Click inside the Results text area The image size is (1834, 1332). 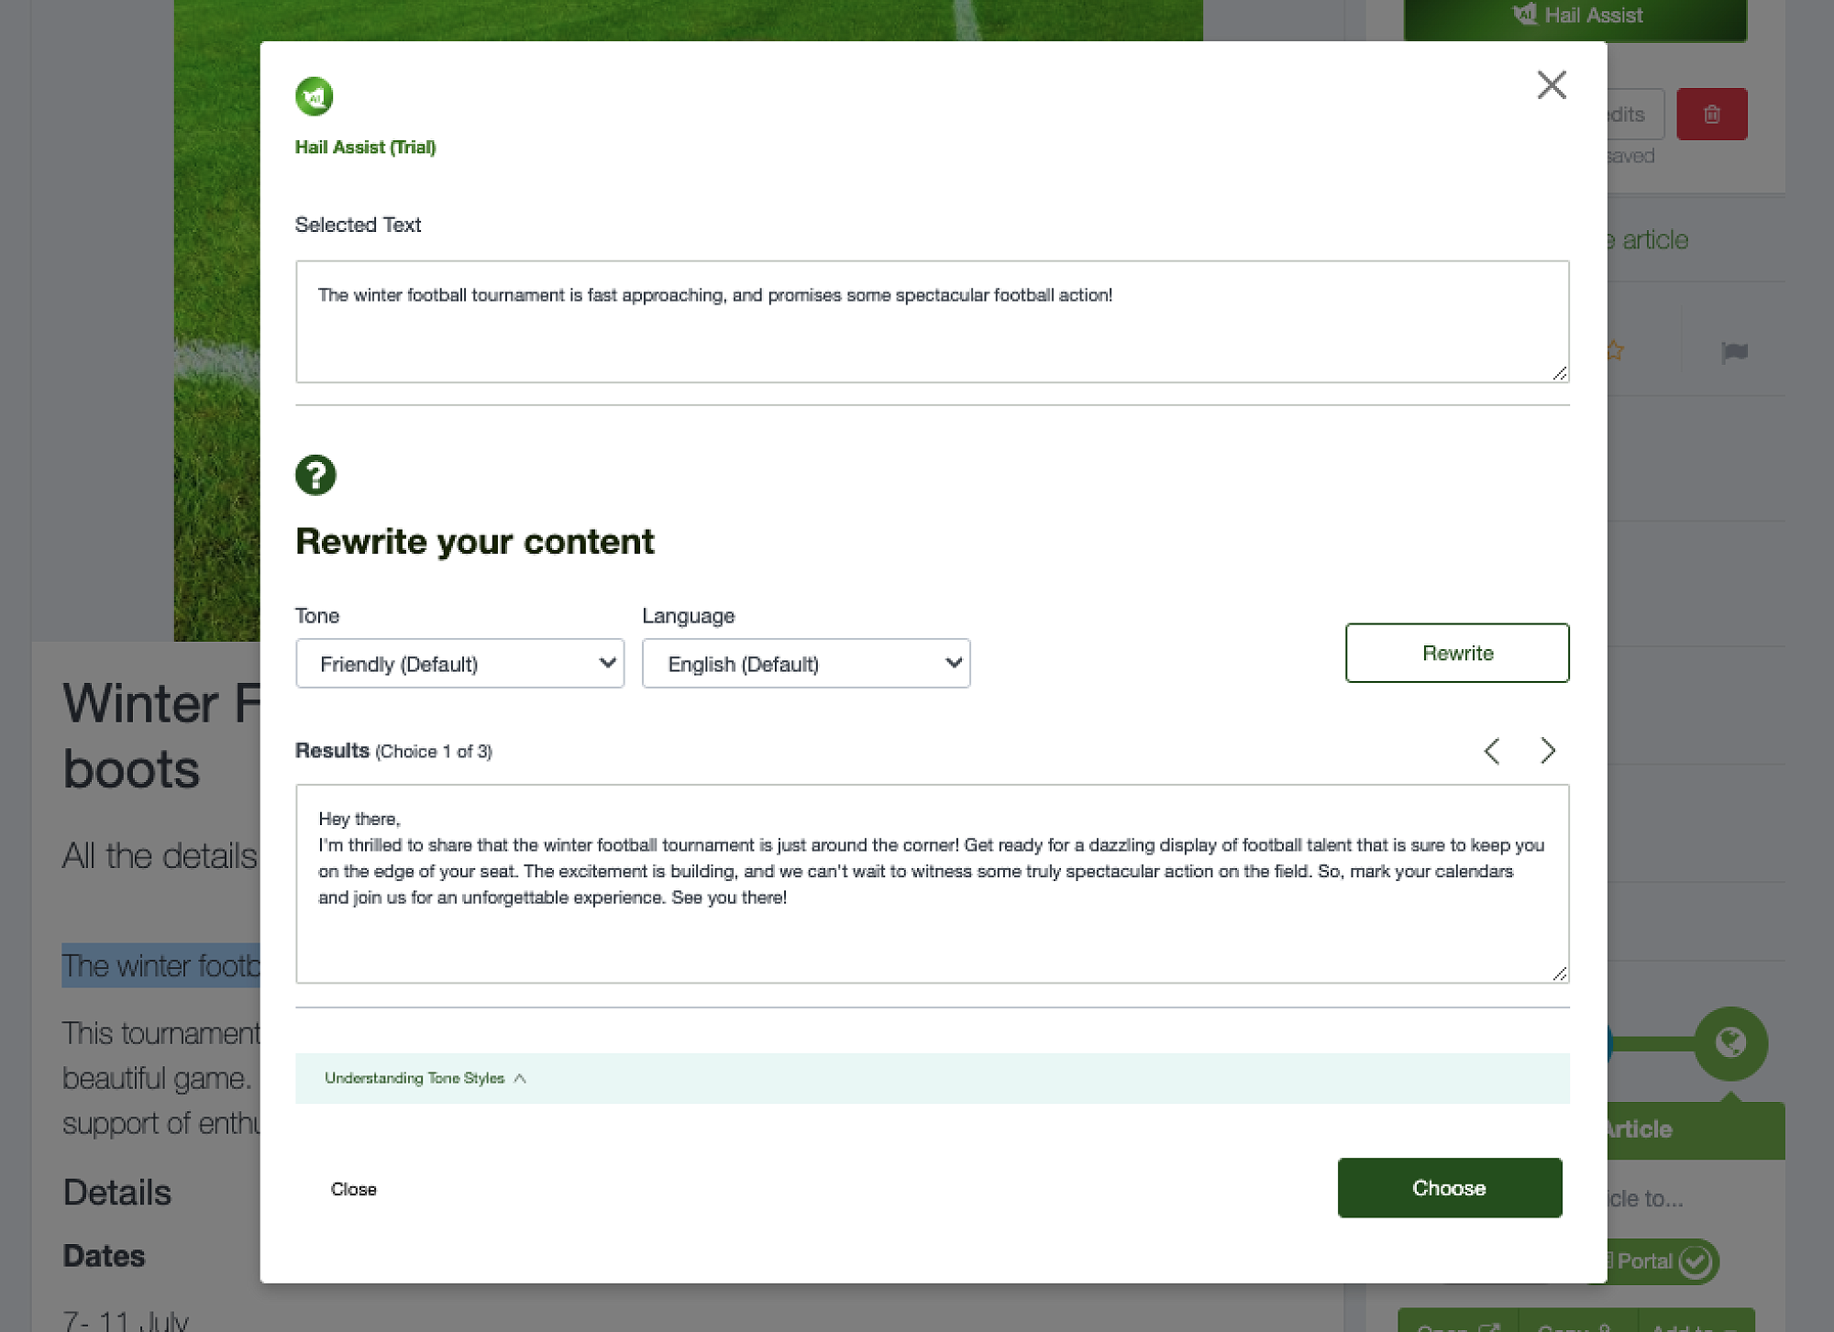pyautogui.click(x=931, y=935)
